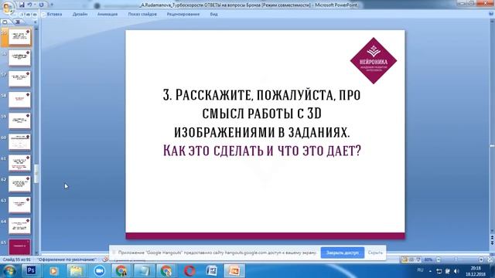Open zoom dialog via 80% label
The image size is (495, 278).
(x=428, y=259)
